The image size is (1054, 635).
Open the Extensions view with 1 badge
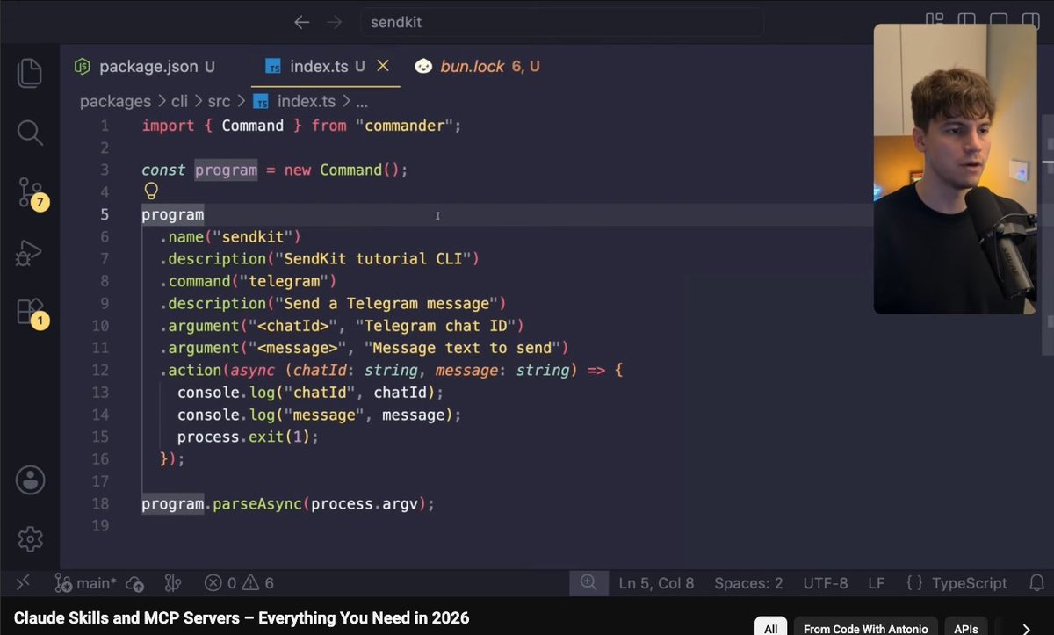point(32,313)
